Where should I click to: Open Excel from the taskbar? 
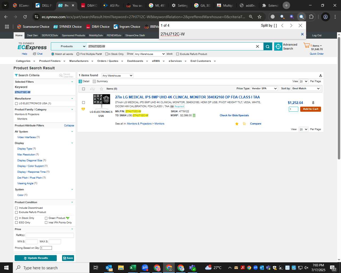[x=133, y=268]
